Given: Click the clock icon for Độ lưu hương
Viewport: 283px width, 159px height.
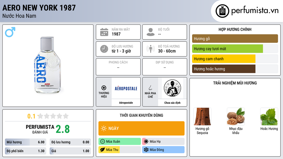Looking at the screenshot, I should [x=104, y=49].
